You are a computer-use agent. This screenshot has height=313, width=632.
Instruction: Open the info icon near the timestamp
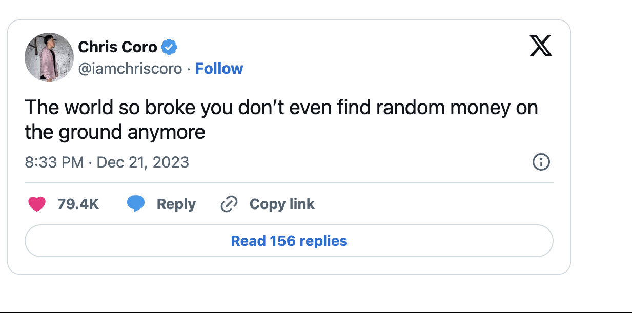coord(541,162)
